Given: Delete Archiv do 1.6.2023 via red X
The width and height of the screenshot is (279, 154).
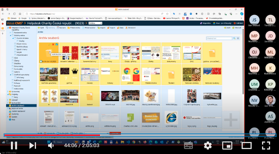Looking at the screenshot, I should [53, 44].
